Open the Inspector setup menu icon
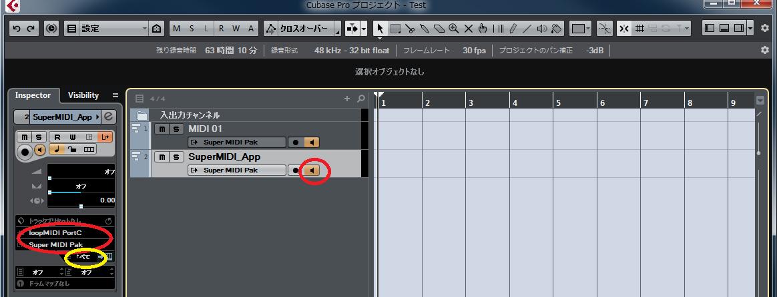The width and height of the screenshot is (777, 297). pos(115,95)
